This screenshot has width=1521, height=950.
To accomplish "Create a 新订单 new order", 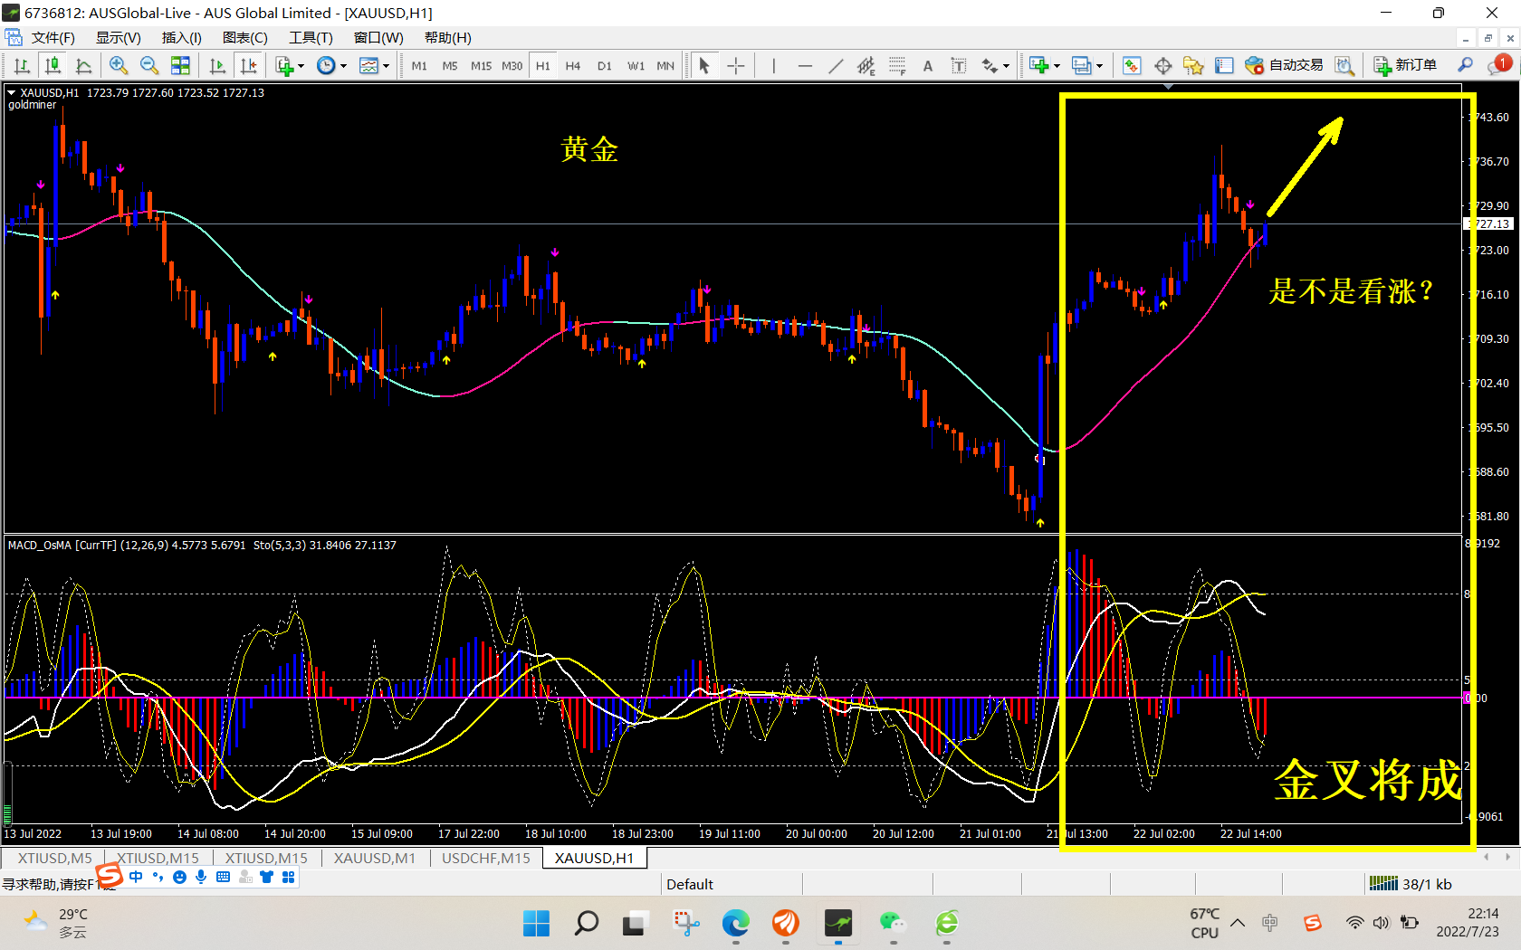I will (x=1405, y=65).
